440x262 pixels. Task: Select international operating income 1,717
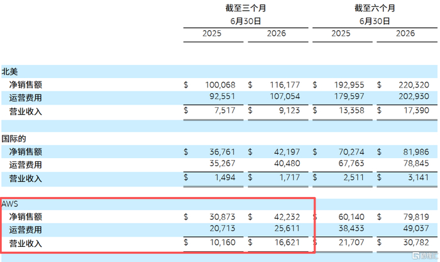(x=289, y=178)
